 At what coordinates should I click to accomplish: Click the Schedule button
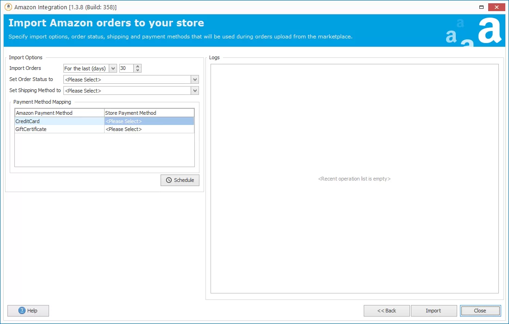180,180
